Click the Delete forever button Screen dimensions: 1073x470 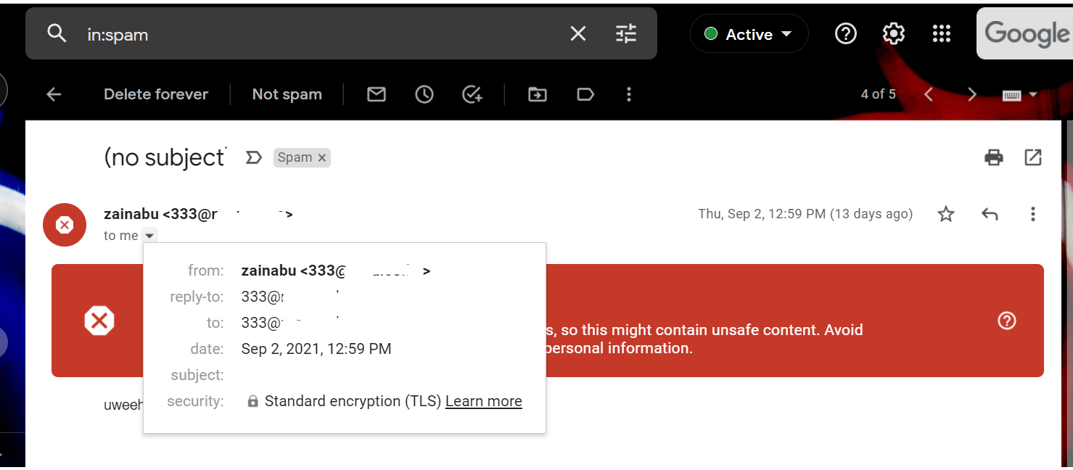[x=156, y=94]
